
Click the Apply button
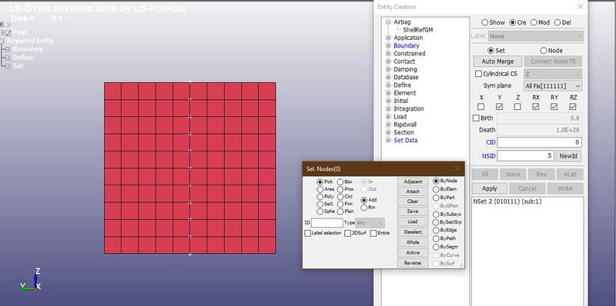(x=490, y=188)
